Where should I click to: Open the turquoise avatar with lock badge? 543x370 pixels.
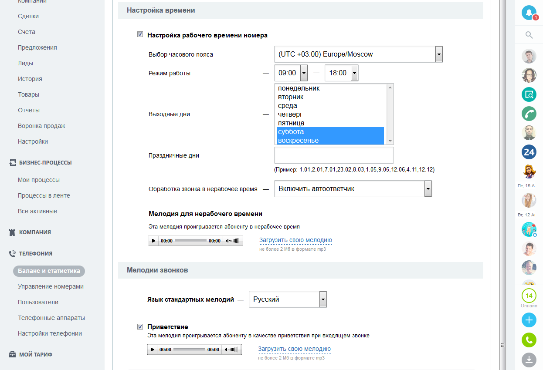point(529,229)
